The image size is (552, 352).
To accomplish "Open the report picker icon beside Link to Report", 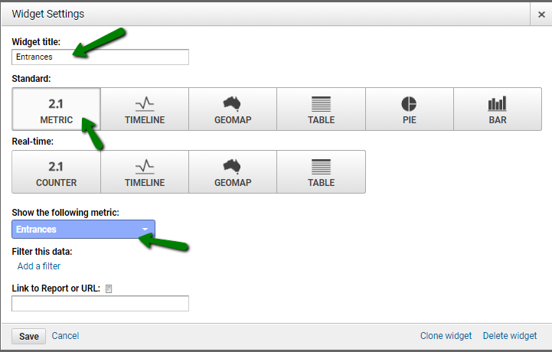I will point(109,288).
